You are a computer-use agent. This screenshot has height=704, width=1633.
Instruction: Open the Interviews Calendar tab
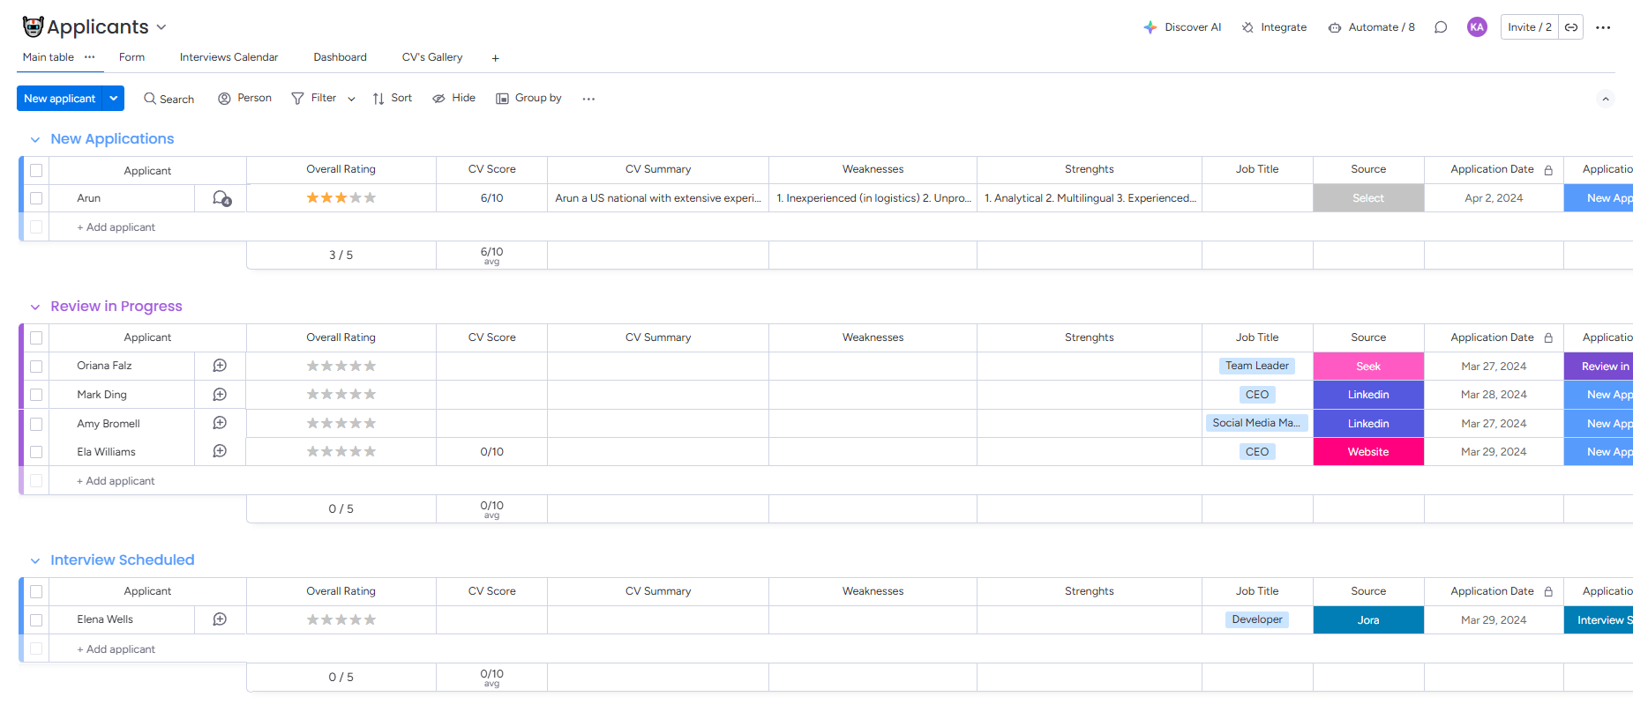[228, 57]
